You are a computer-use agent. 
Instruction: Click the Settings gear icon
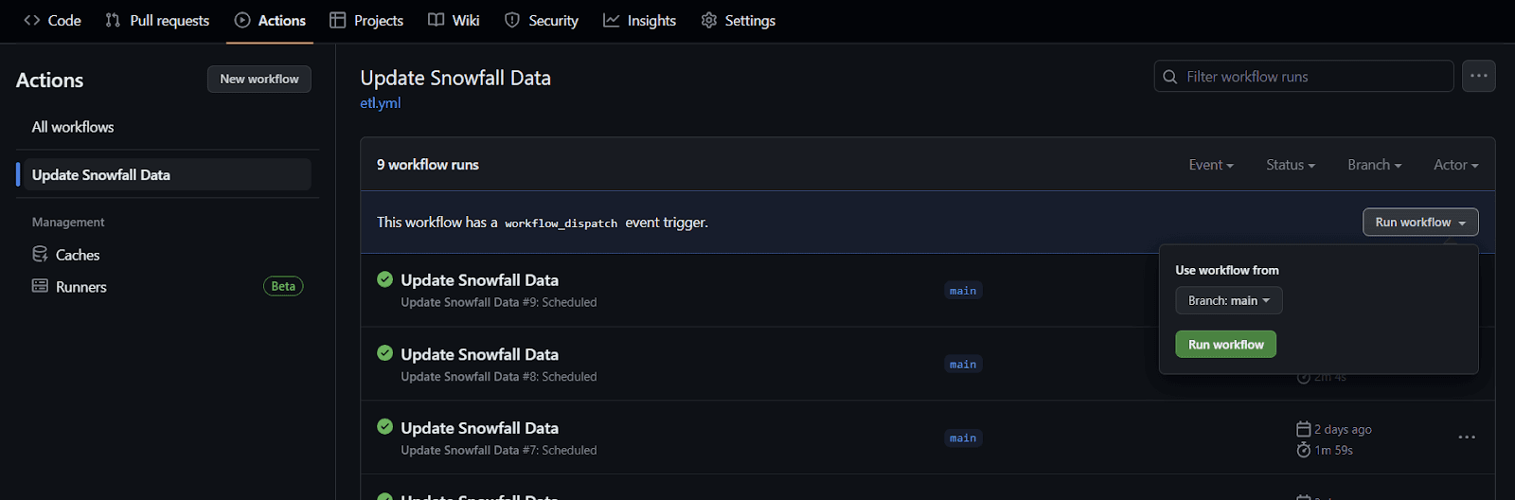(708, 21)
